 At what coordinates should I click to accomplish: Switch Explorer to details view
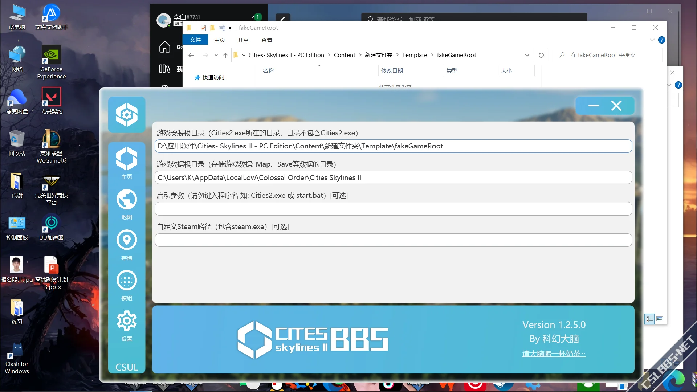[x=649, y=319]
